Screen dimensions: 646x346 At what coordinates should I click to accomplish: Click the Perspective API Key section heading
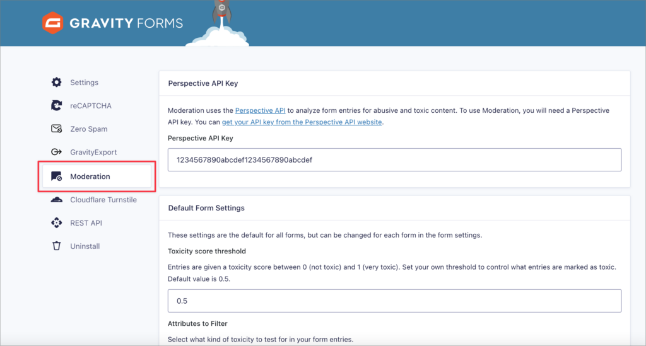[203, 83]
